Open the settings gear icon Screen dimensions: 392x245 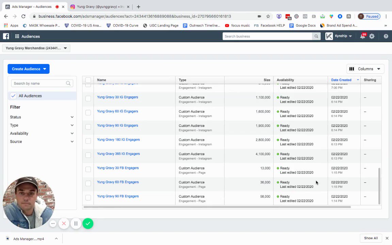click(372, 36)
